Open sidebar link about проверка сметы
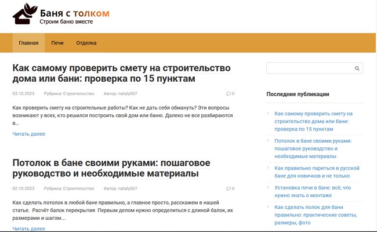Screen dimensions: 377x232 coord(313,121)
